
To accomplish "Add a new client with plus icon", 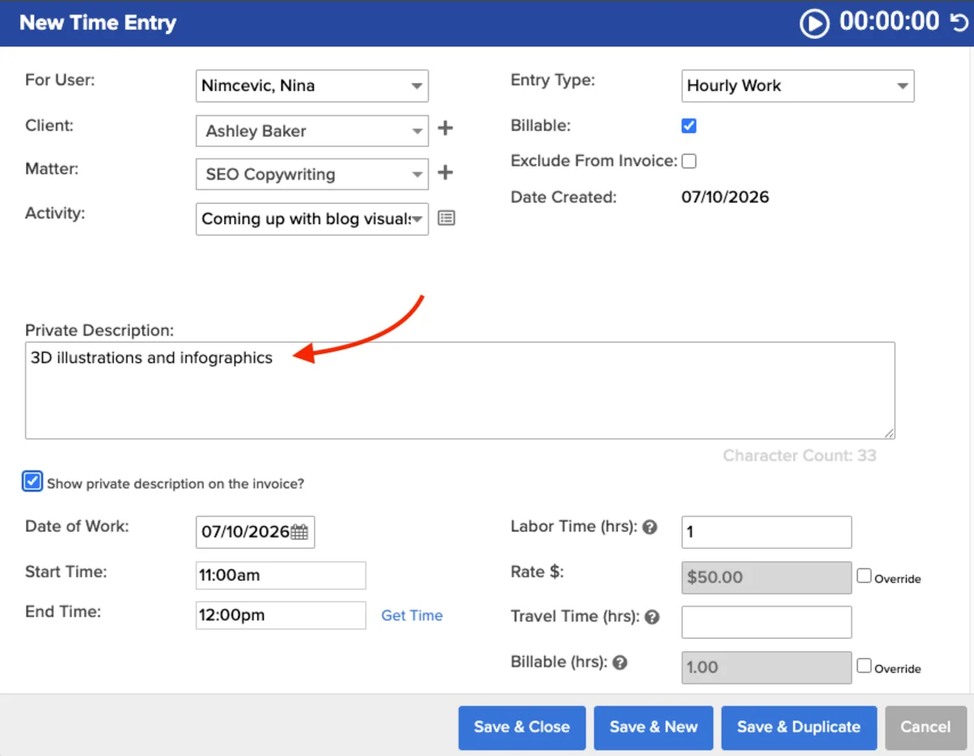I will [445, 128].
